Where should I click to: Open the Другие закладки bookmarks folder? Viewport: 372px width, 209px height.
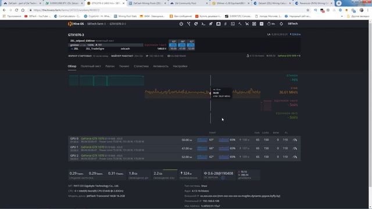[x=358, y=16]
